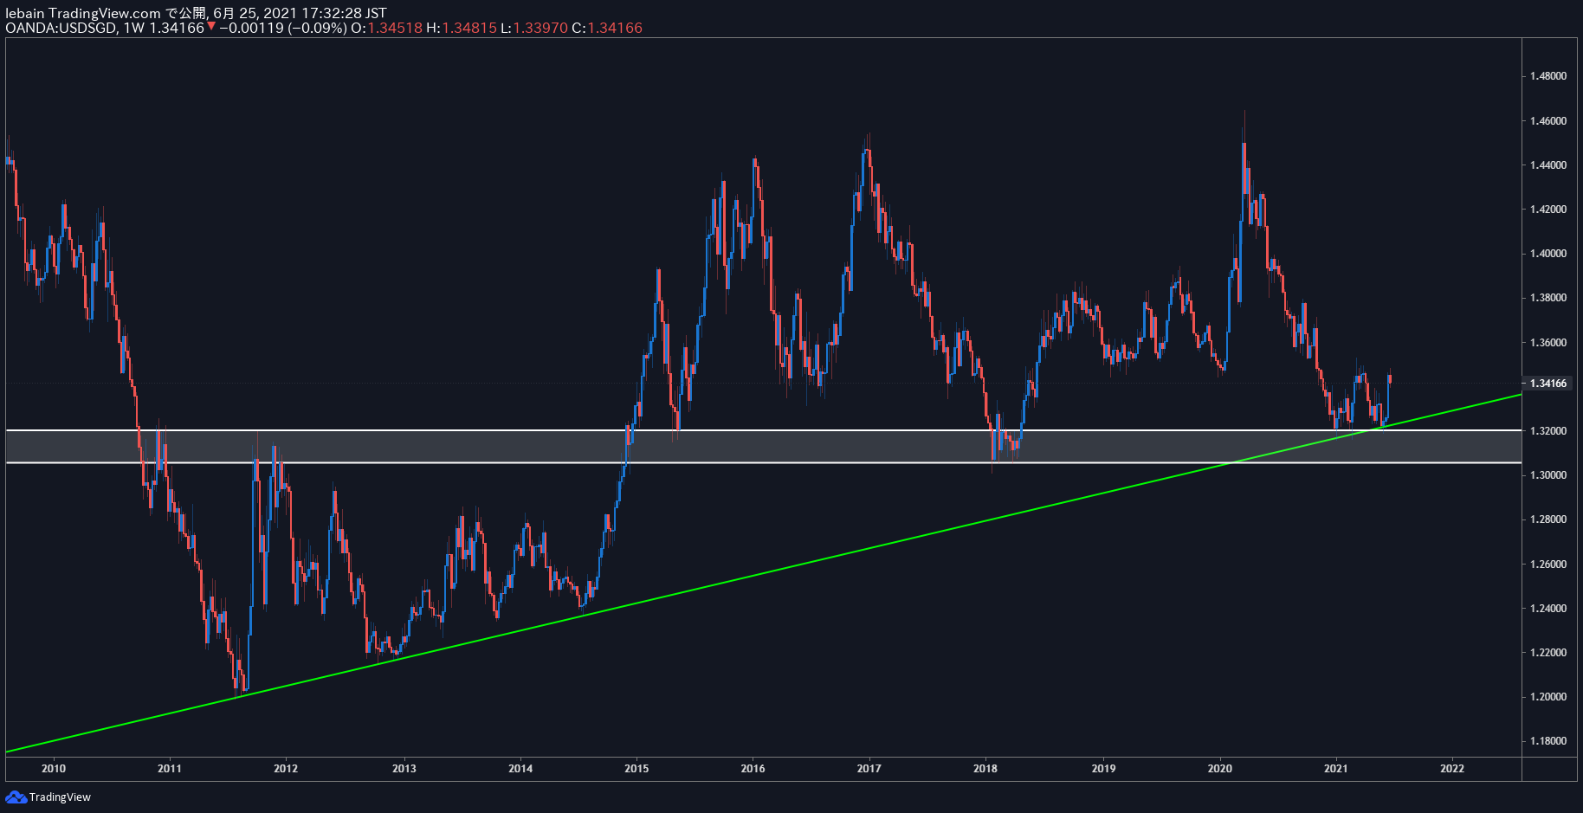
Task: Select the 2015 year label on time axis
Action: click(x=636, y=768)
